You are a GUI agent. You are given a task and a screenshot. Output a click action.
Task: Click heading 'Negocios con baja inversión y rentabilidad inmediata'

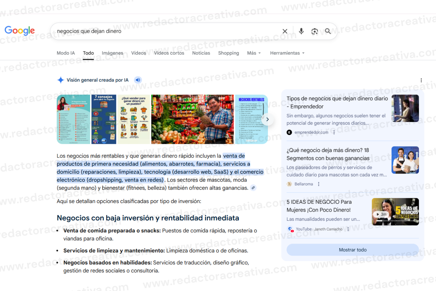point(148,218)
